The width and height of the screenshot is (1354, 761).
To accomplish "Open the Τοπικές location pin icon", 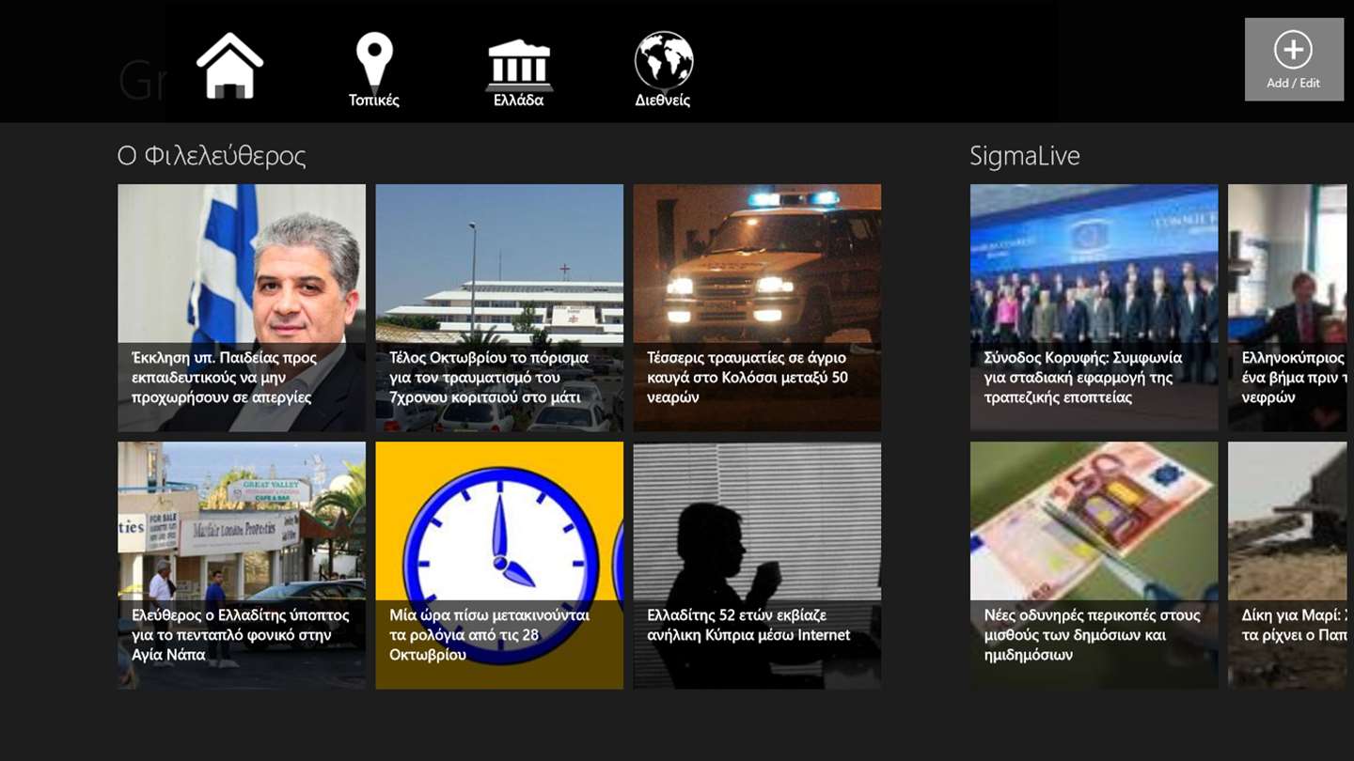I will [374, 62].
